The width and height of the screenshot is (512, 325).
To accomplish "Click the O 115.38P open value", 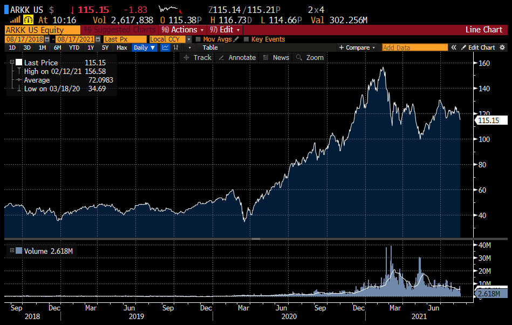I will (181, 21).
